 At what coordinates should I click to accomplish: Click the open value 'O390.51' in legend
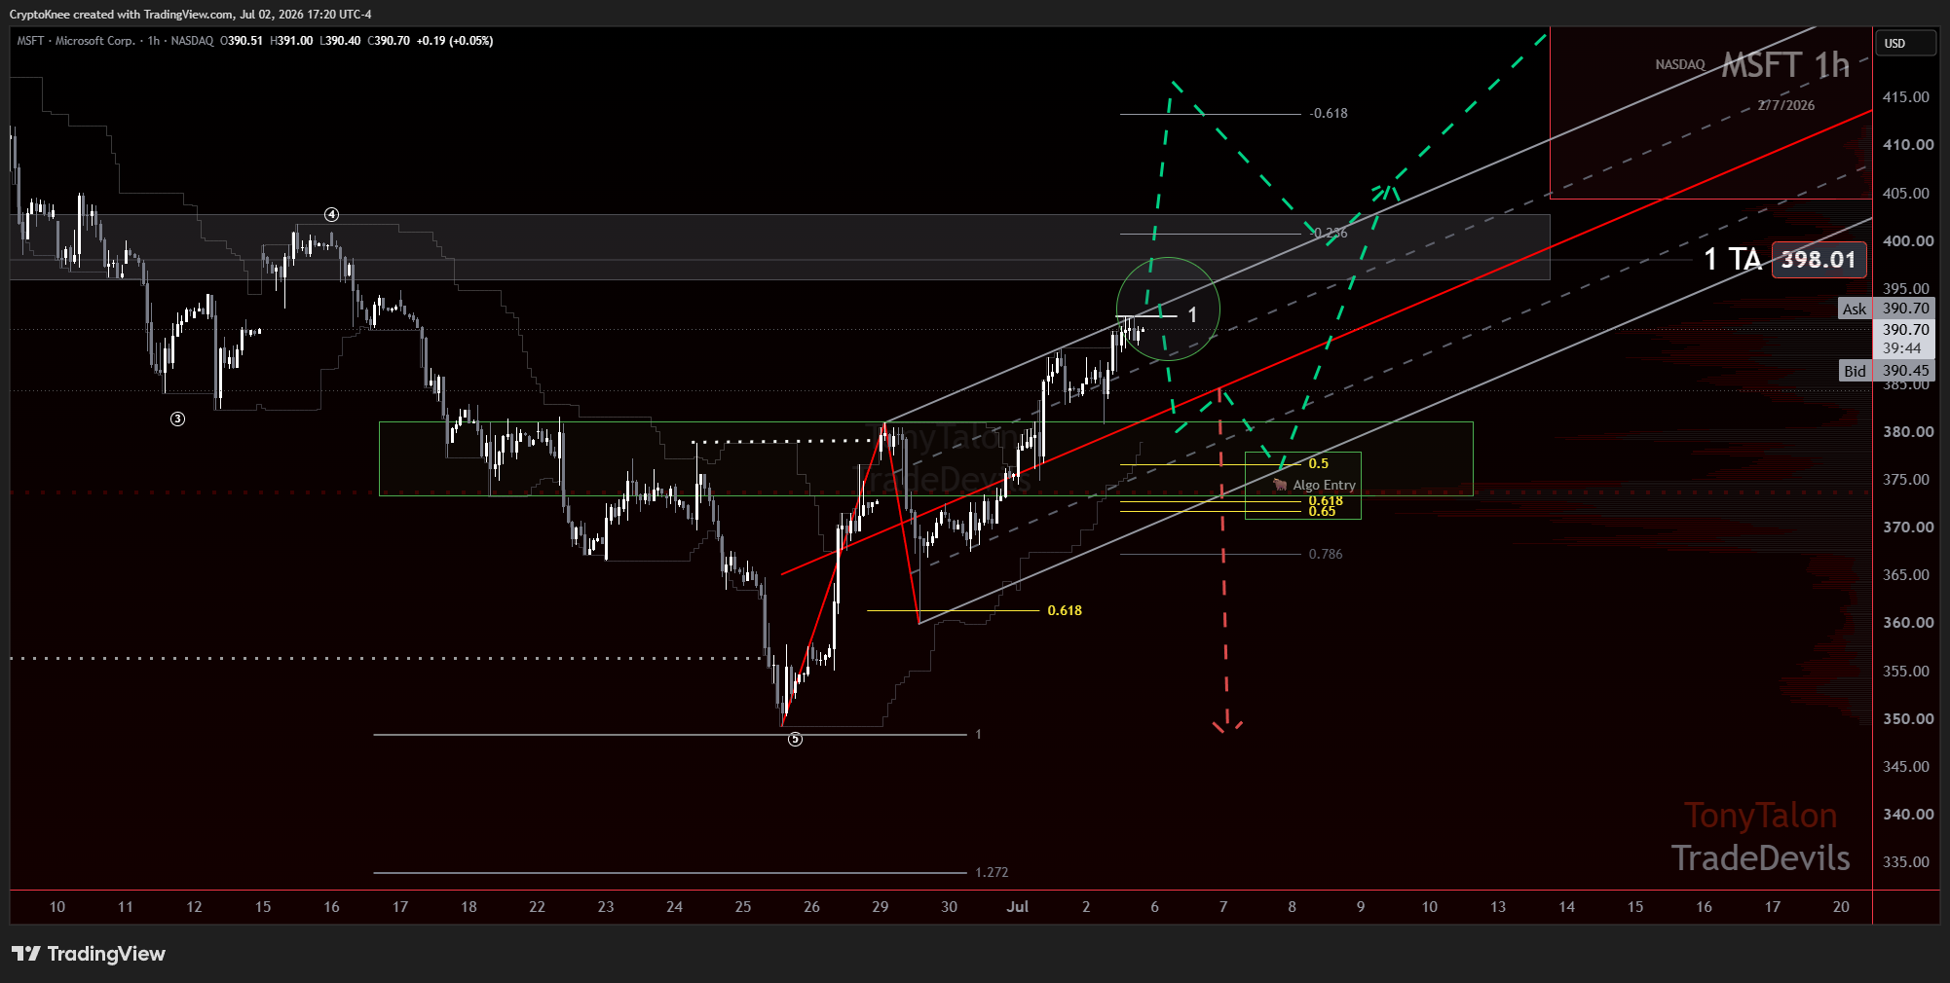(242, 41)
